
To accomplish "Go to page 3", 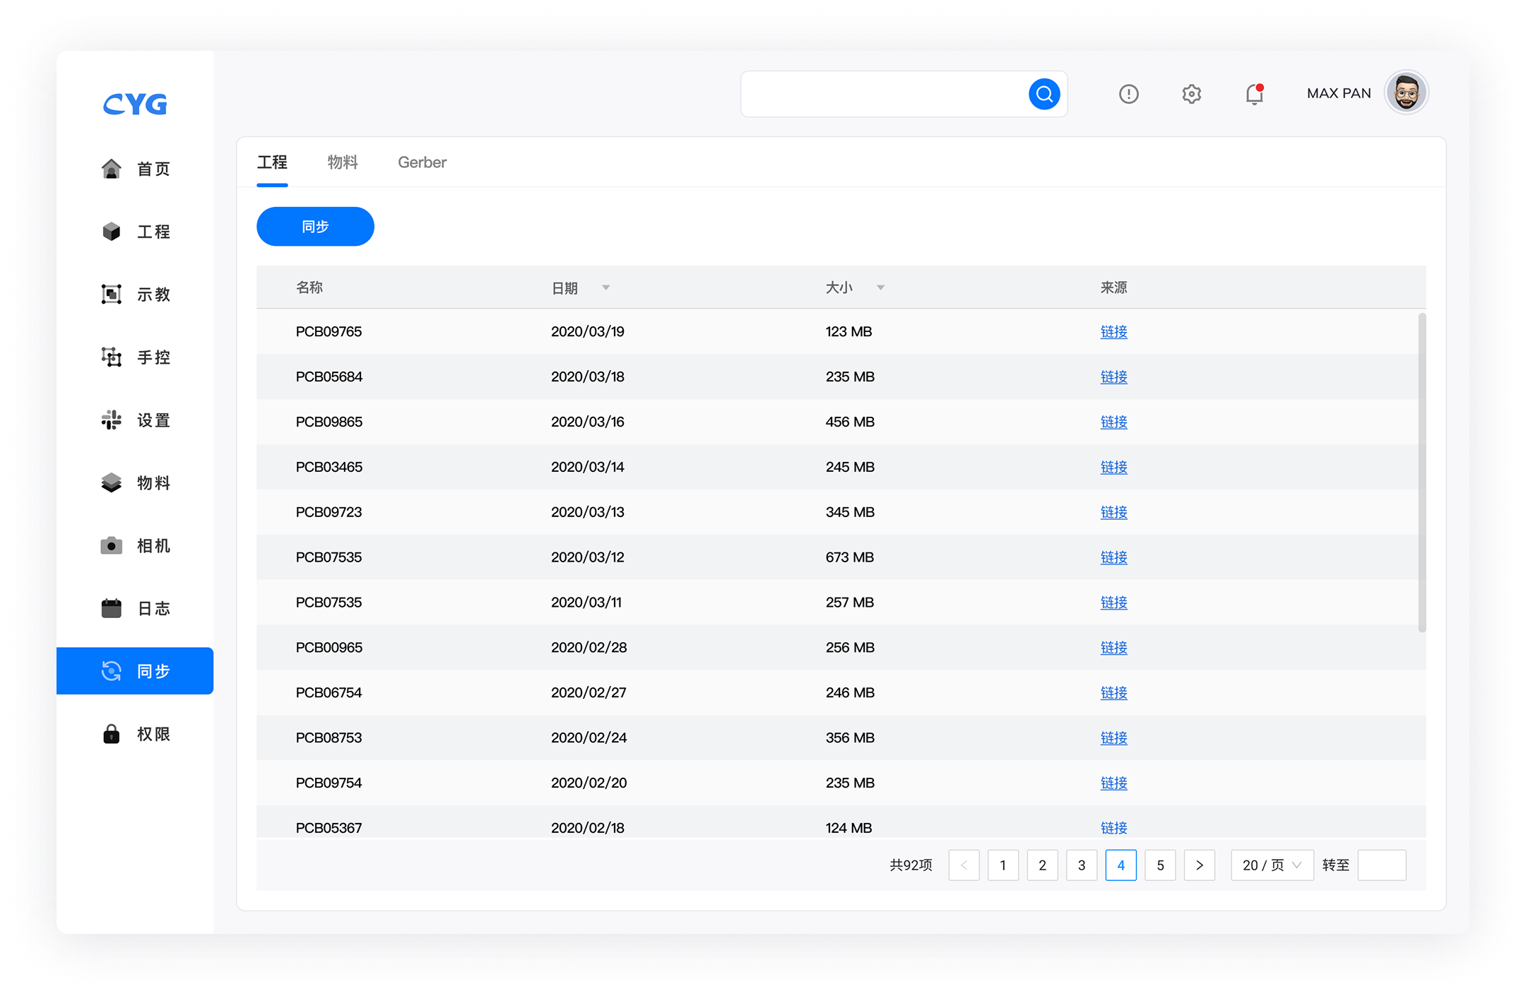I will click(x=1082, y=865).
